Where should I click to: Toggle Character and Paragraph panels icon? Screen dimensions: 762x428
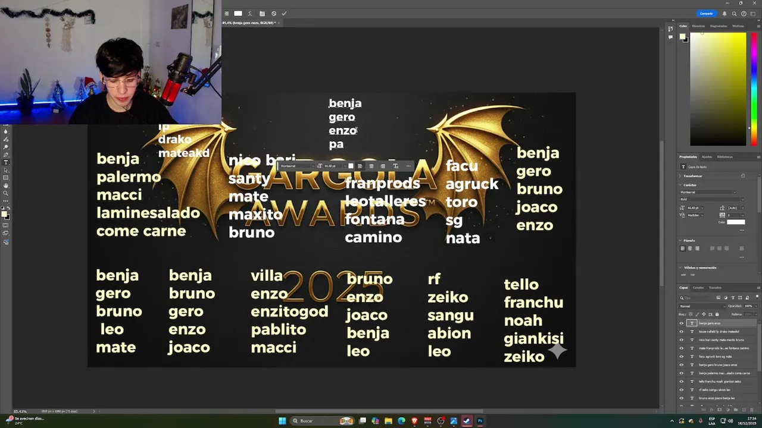pyautogui.click(x=262, y=13)
